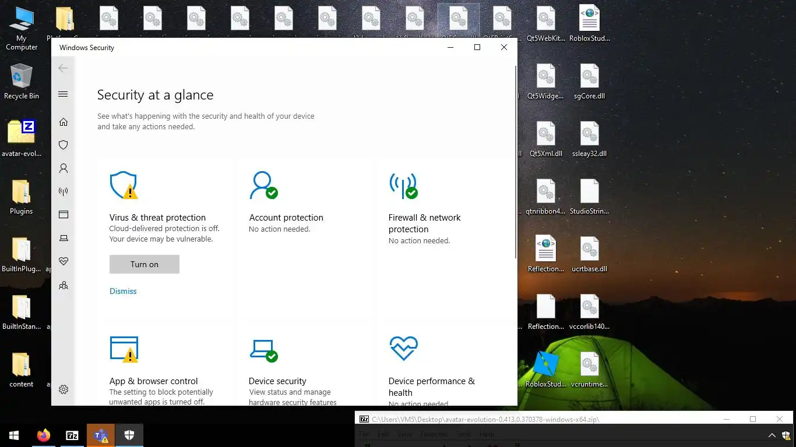Switch to 7-Zip in the taskbar
The image size is (796, 447).
pyautogui.click(x=72, y=435)
